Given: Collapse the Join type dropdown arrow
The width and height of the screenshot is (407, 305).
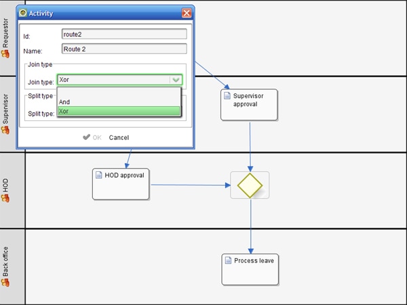Looking at the screenshot, I should point(176,80).
